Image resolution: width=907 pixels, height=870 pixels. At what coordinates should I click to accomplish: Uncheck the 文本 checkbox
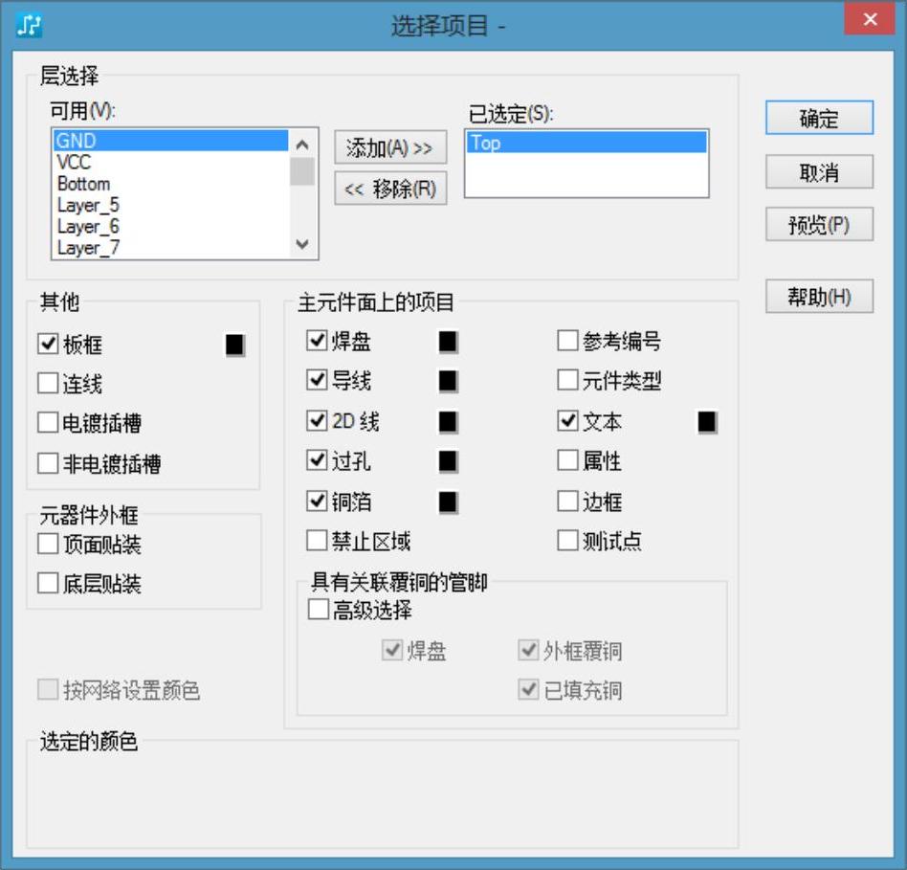567,421
